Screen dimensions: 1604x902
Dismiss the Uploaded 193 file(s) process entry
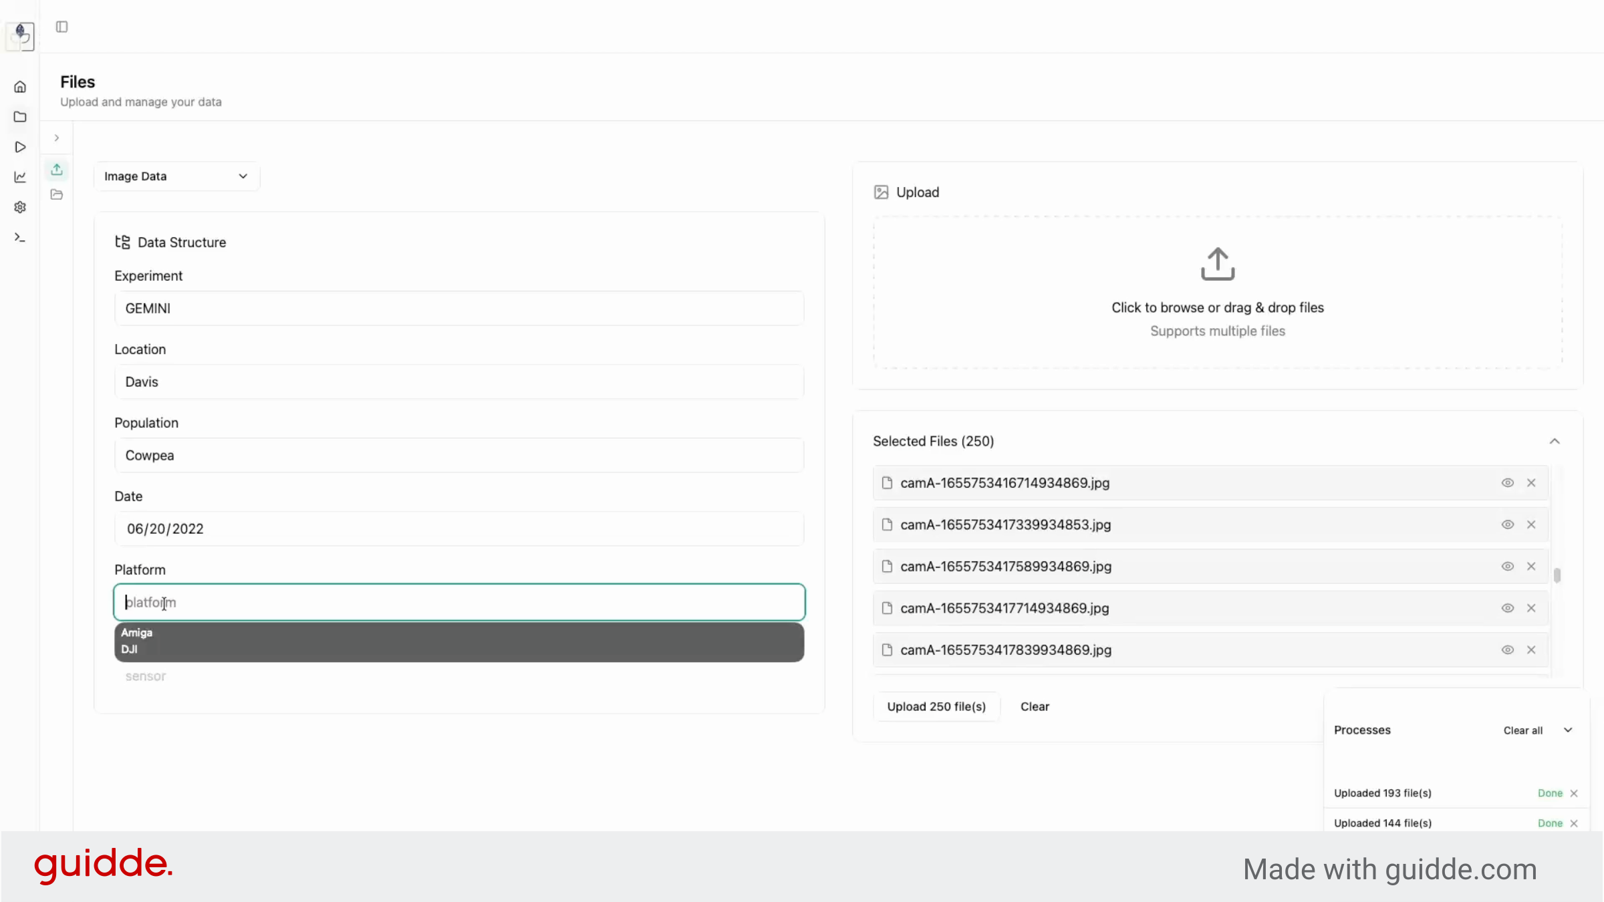pos(1574,793)
